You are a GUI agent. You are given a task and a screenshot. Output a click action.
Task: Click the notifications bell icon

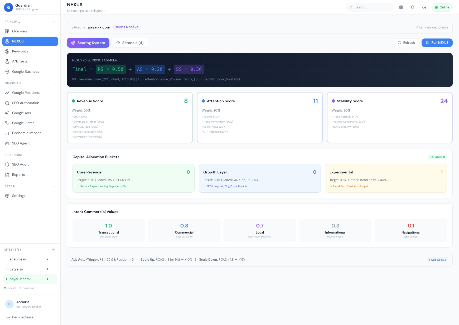click(x=412, y=7)
